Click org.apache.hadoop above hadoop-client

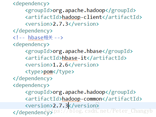[x=79, y=11]
